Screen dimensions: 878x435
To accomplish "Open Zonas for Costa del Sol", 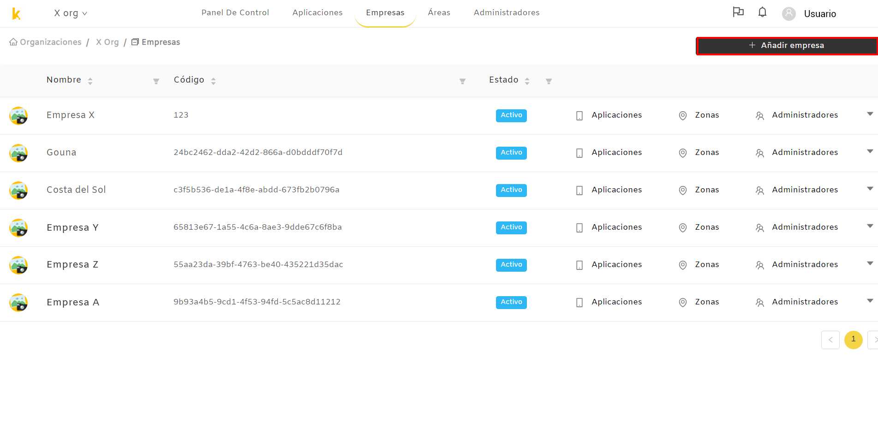I will click(707, 190).
